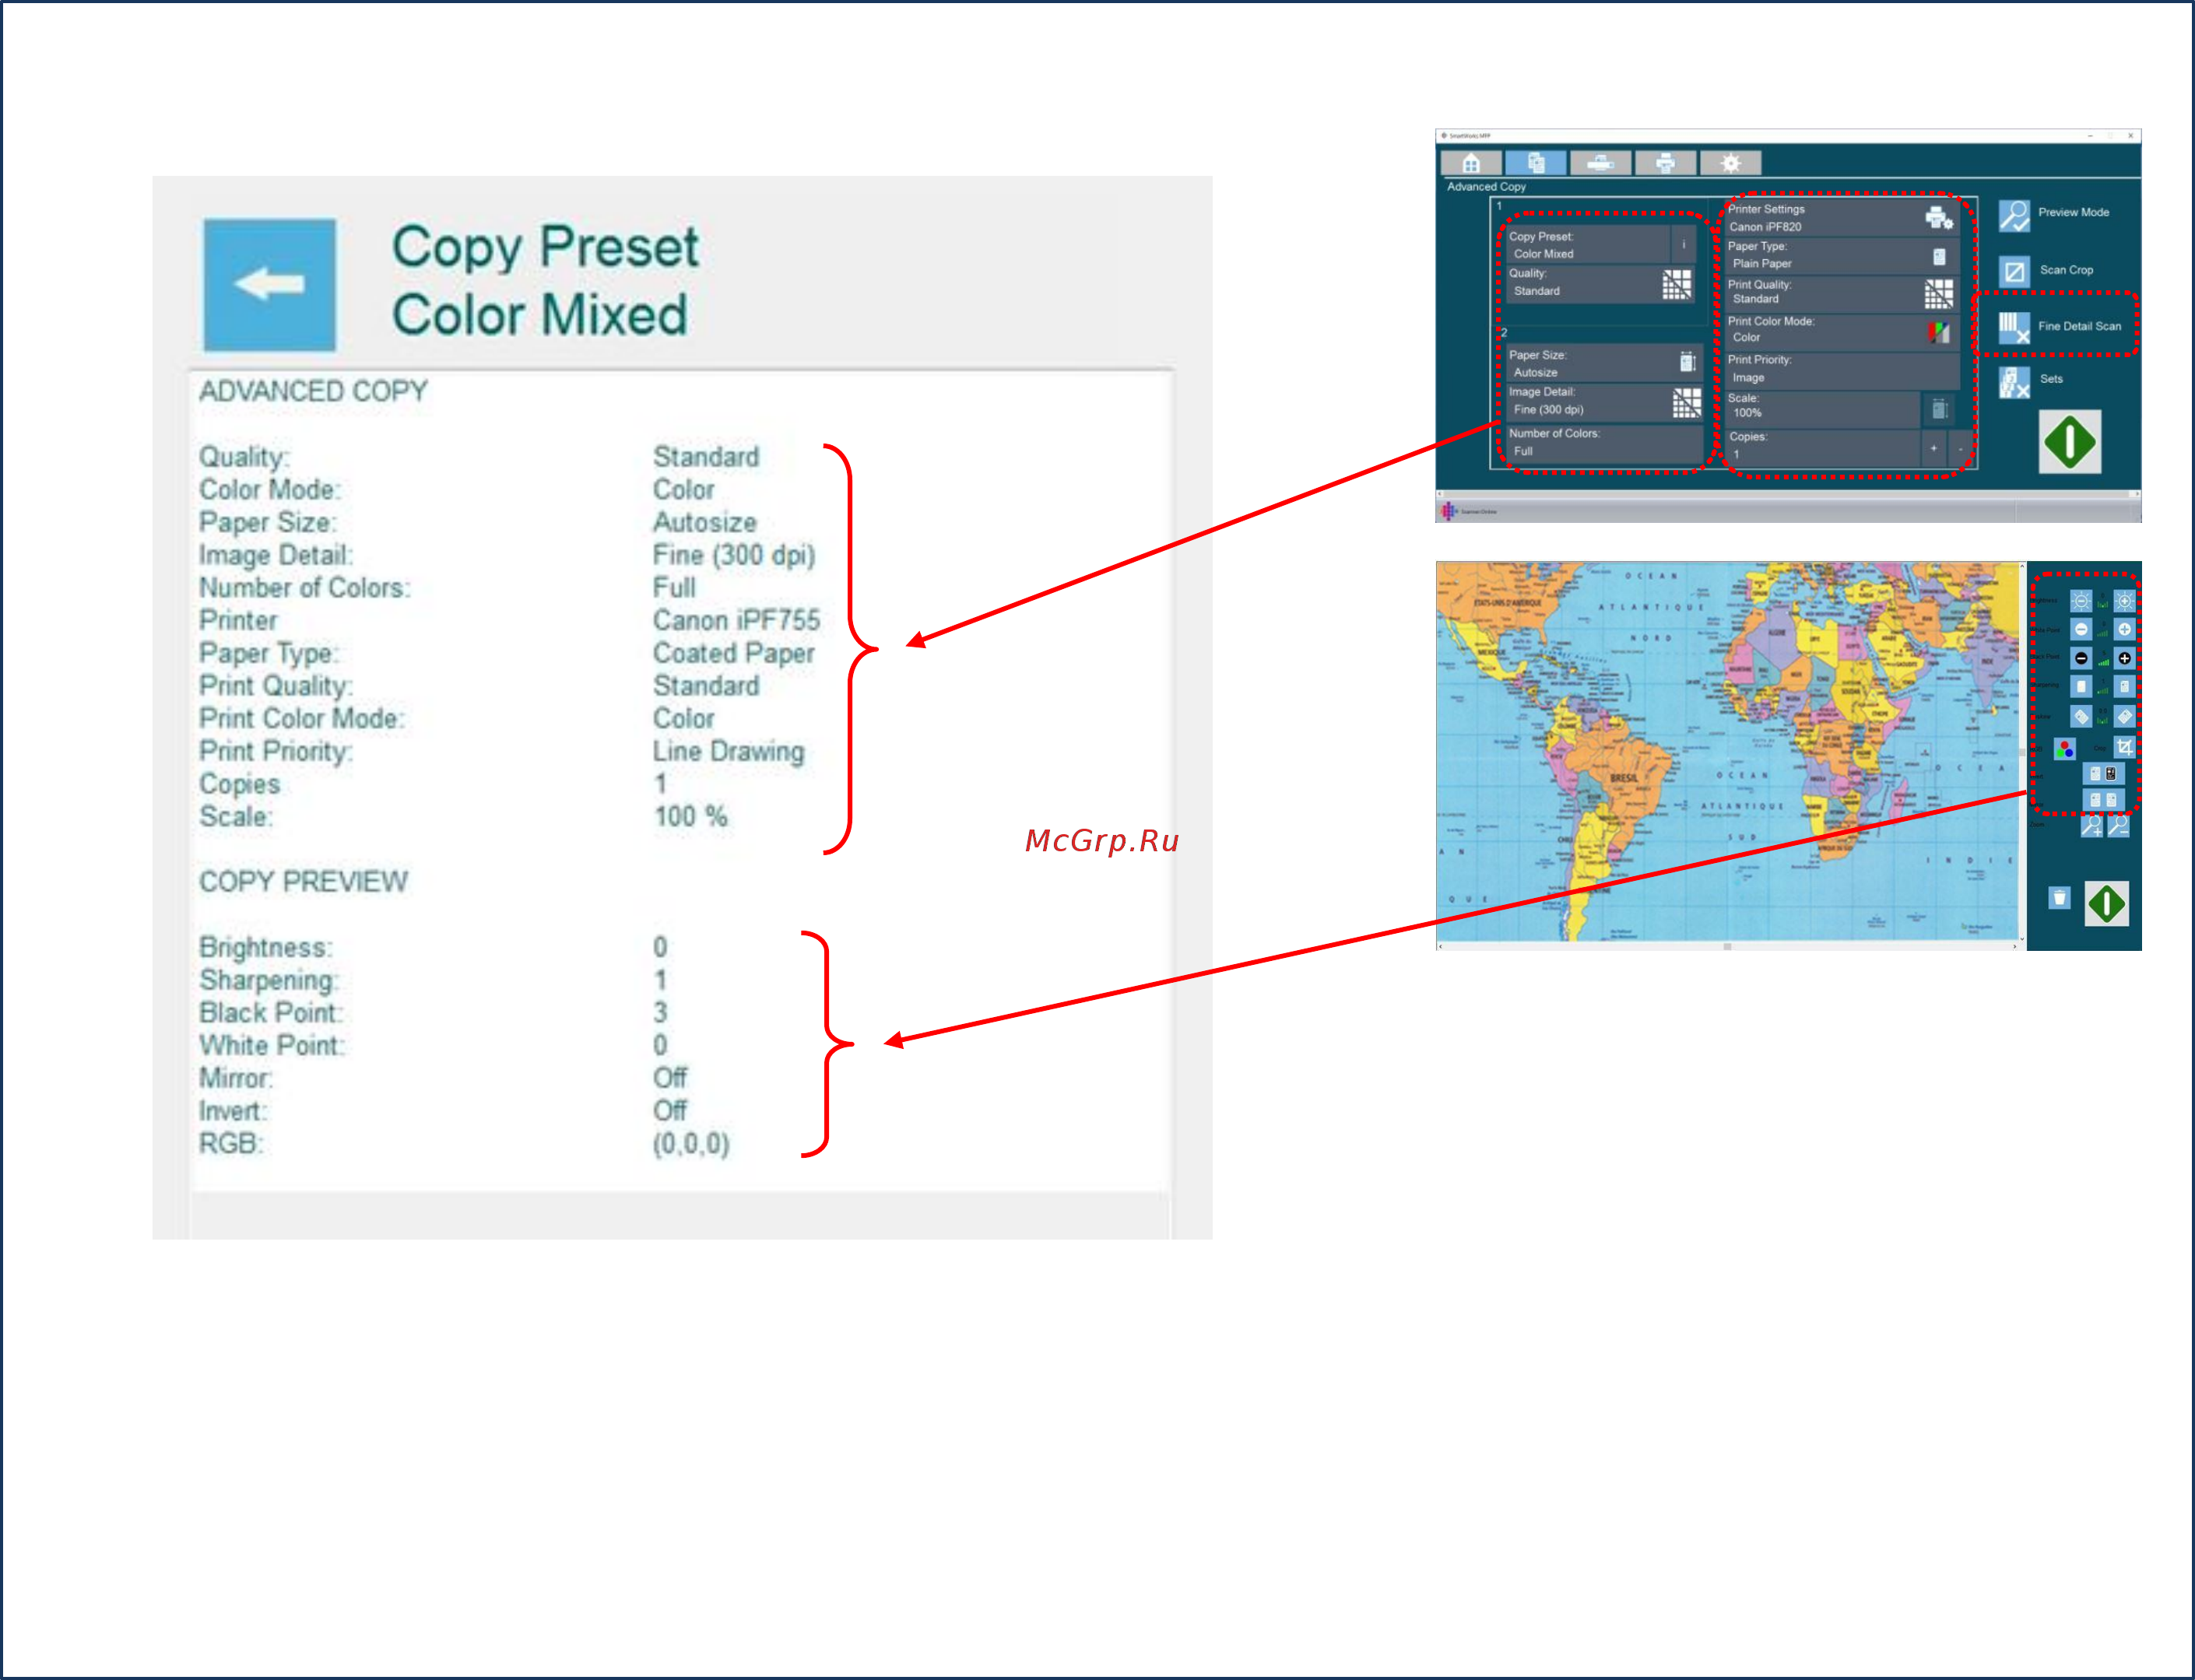Viewport: 2195px width, 1680px height.
Task: Click the green start button in Advanced Copy
Action: pyautogui.click(x=2070, y=442)
